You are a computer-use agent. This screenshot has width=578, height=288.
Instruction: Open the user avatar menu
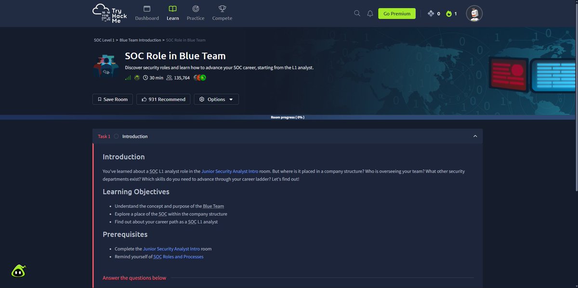pos(474,13)
